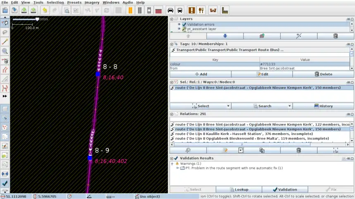Click the Edit tag button
The image size is (355, 199).
coord(262,74)
